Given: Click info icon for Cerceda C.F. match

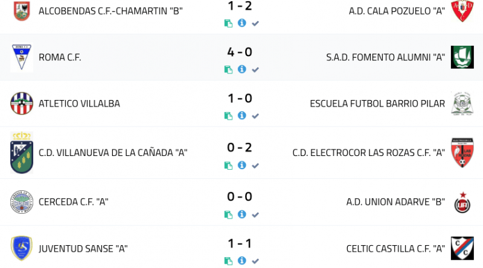Looking at the screenshot, I should [x=241, y=214].
